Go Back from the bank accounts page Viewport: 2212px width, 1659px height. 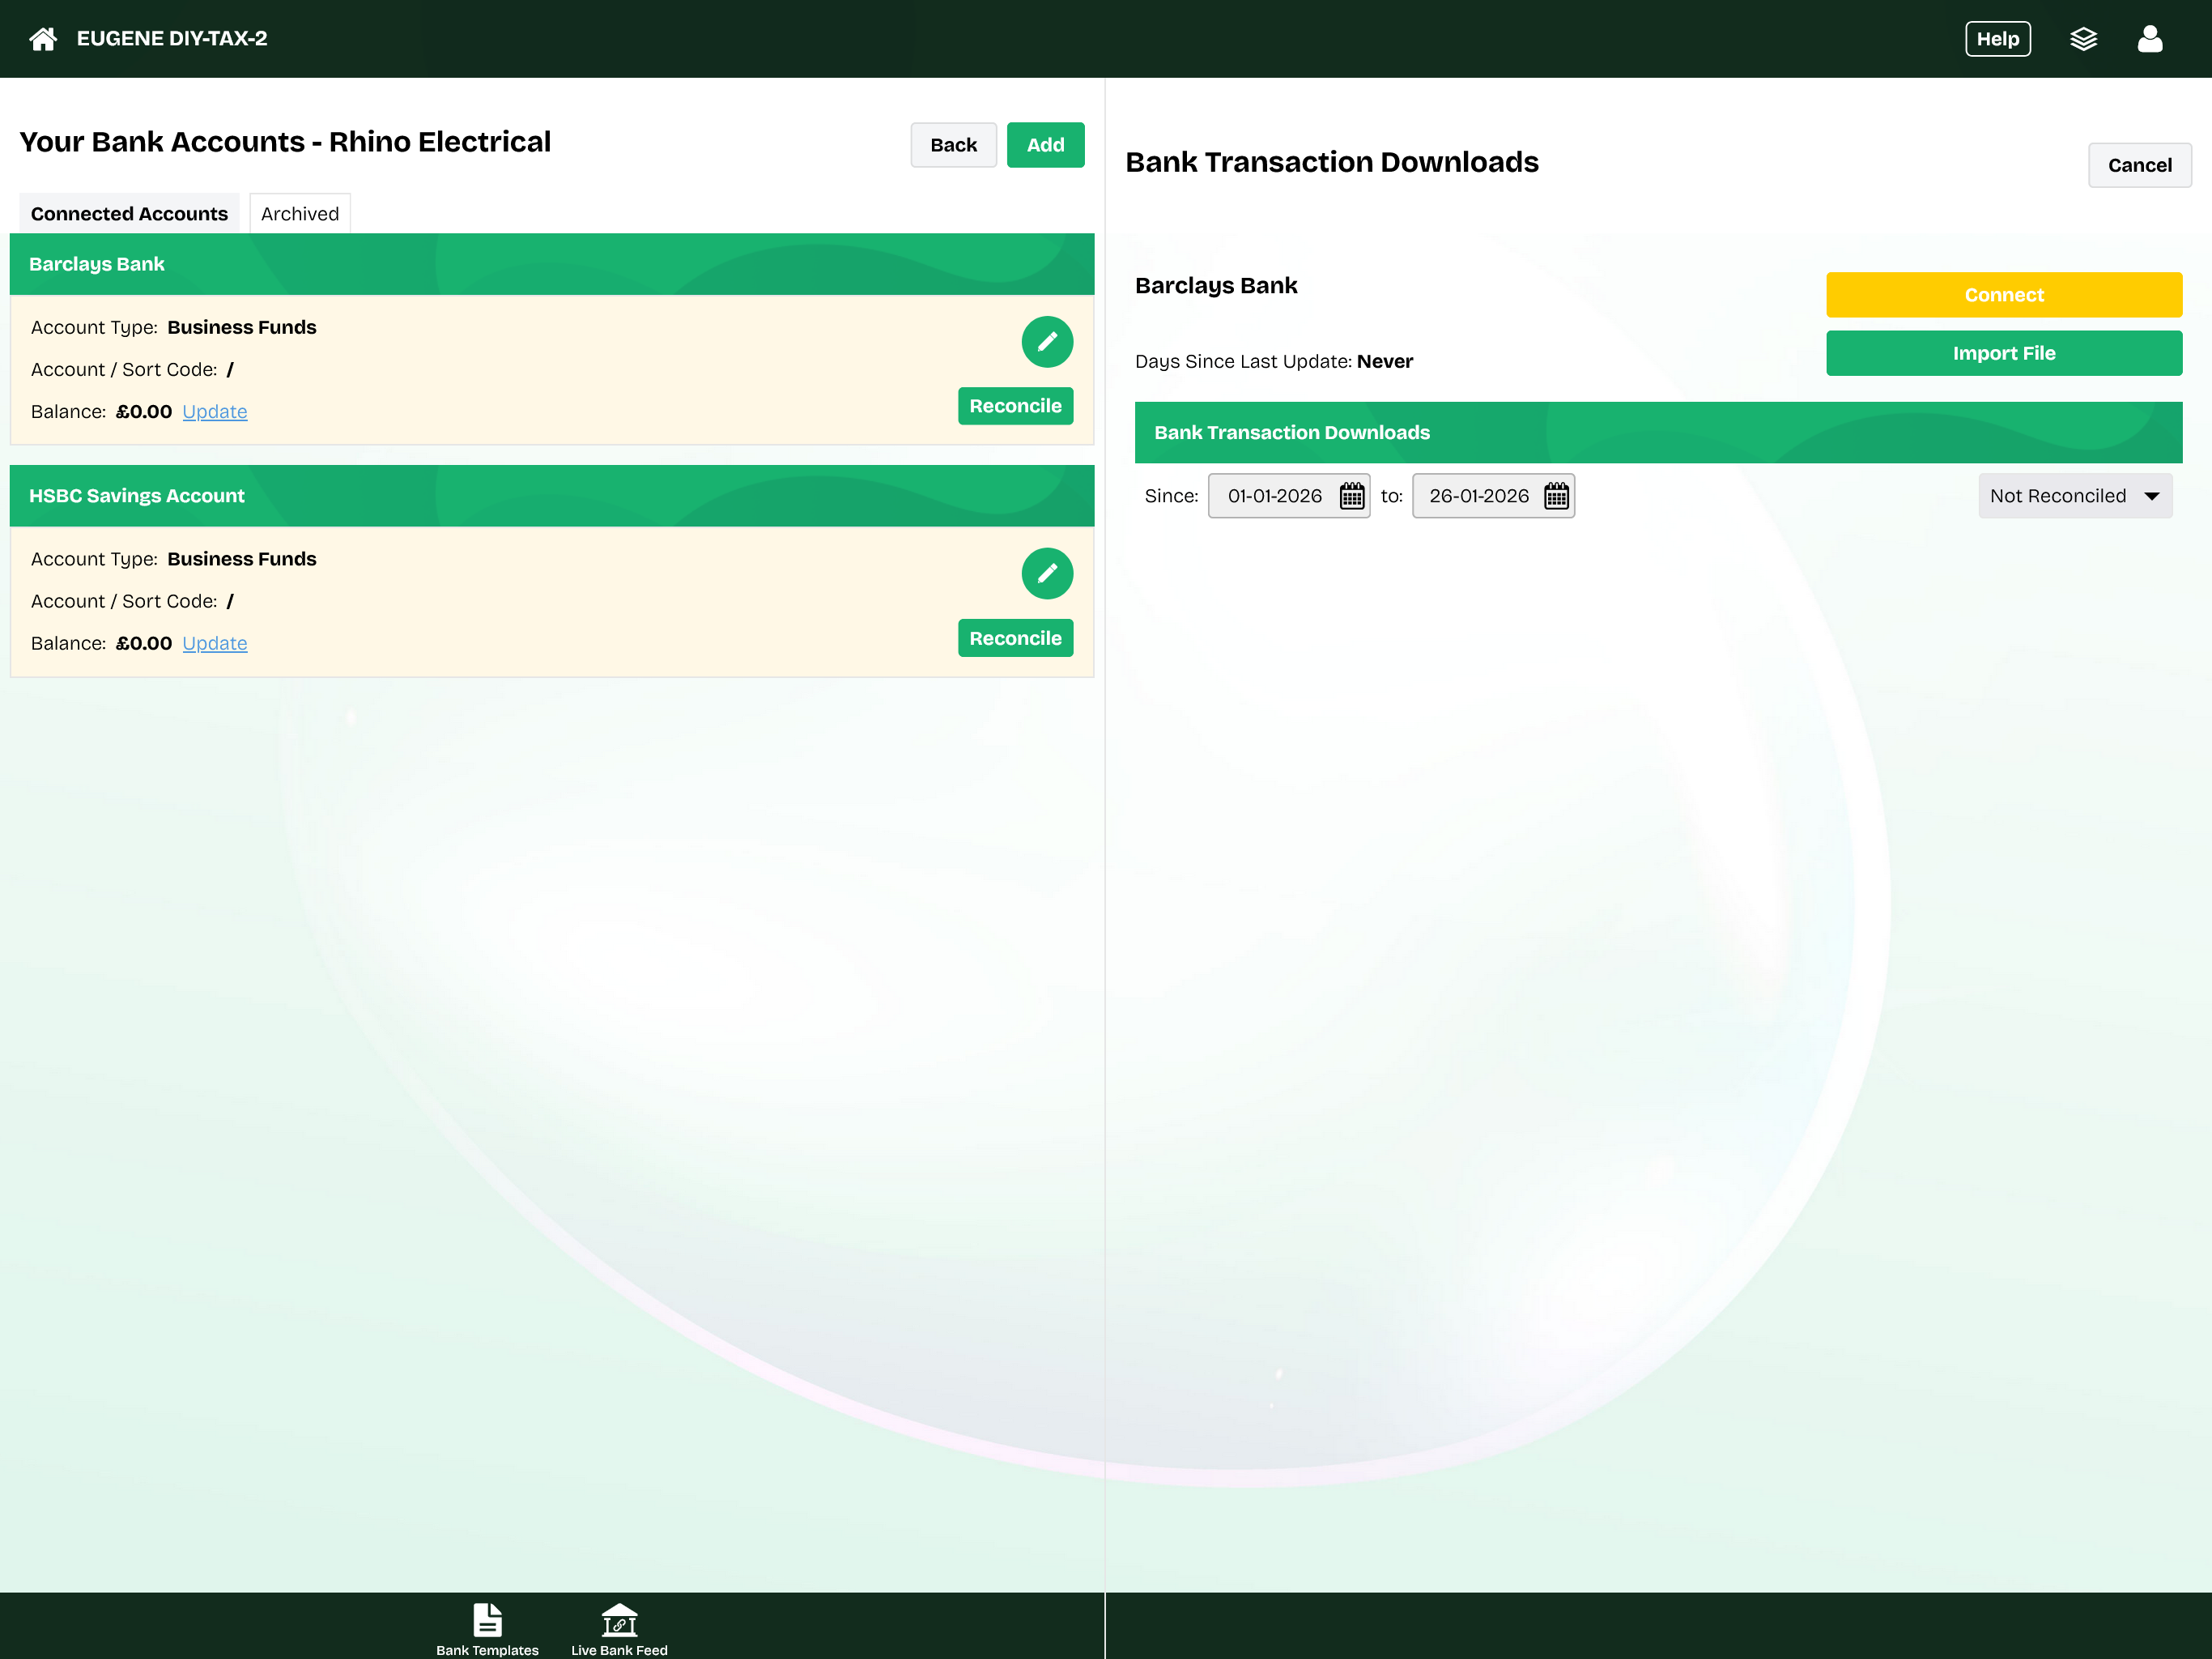[953, 145]
